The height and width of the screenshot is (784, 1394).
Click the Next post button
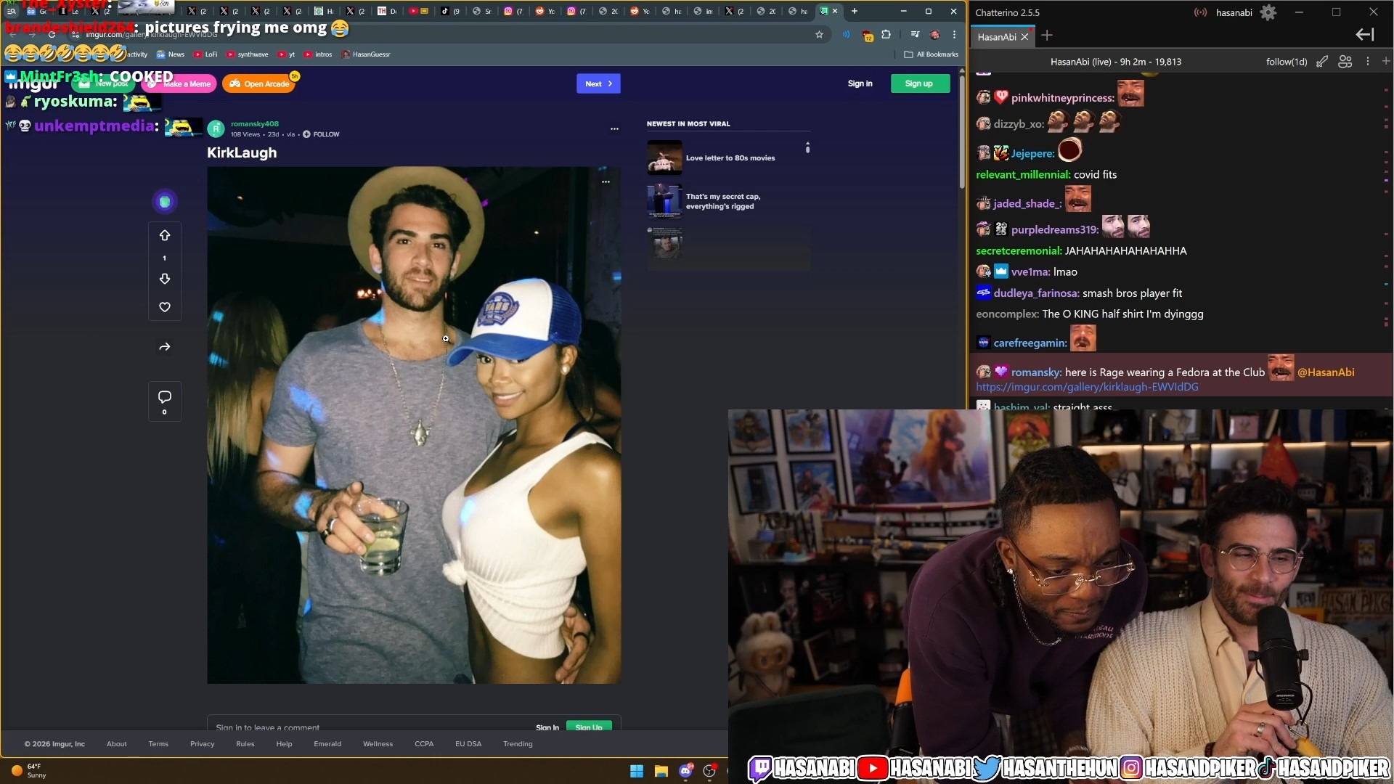tap(598, 83)
